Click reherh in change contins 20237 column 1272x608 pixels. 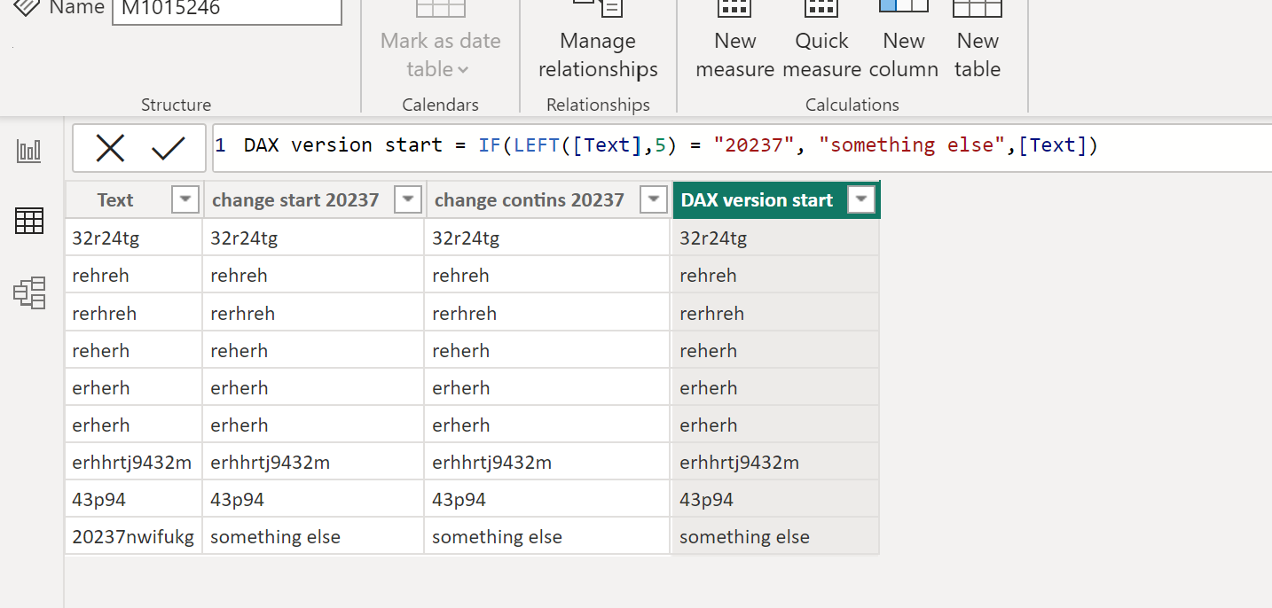pos(546,350)
